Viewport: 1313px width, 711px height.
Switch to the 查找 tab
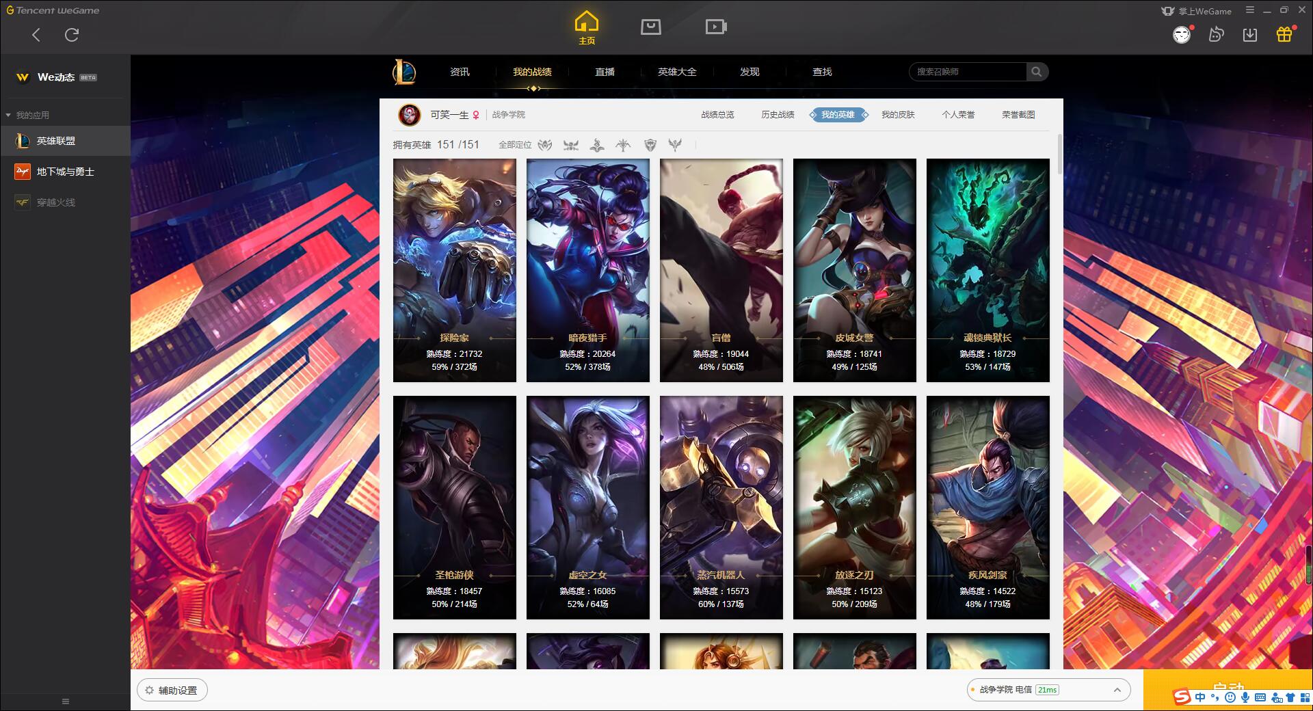pyautogui.click(x=822, y=72)
